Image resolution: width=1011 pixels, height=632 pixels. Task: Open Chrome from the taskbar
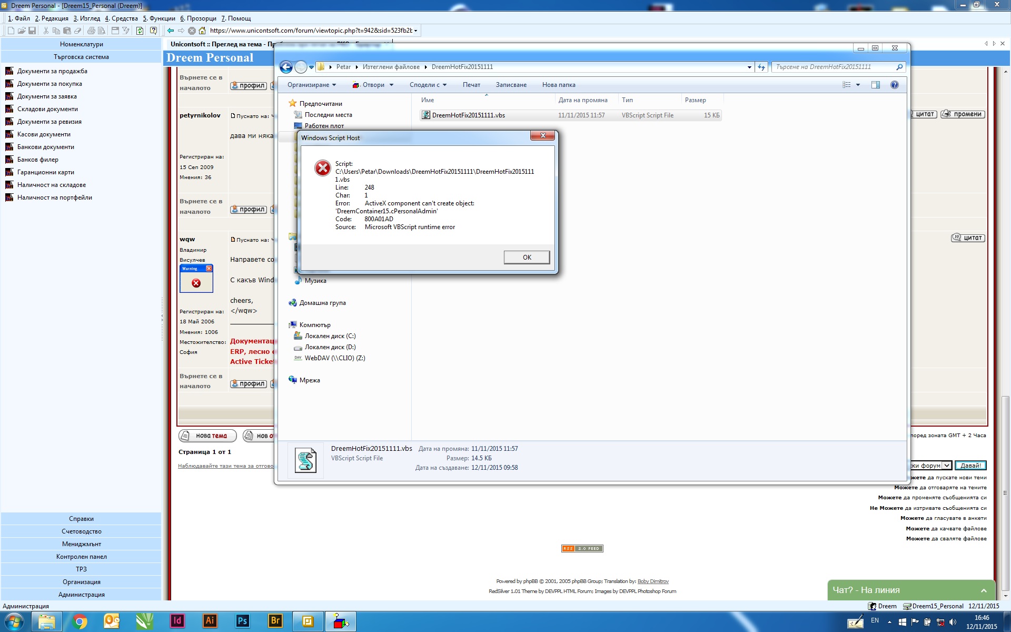80,622
